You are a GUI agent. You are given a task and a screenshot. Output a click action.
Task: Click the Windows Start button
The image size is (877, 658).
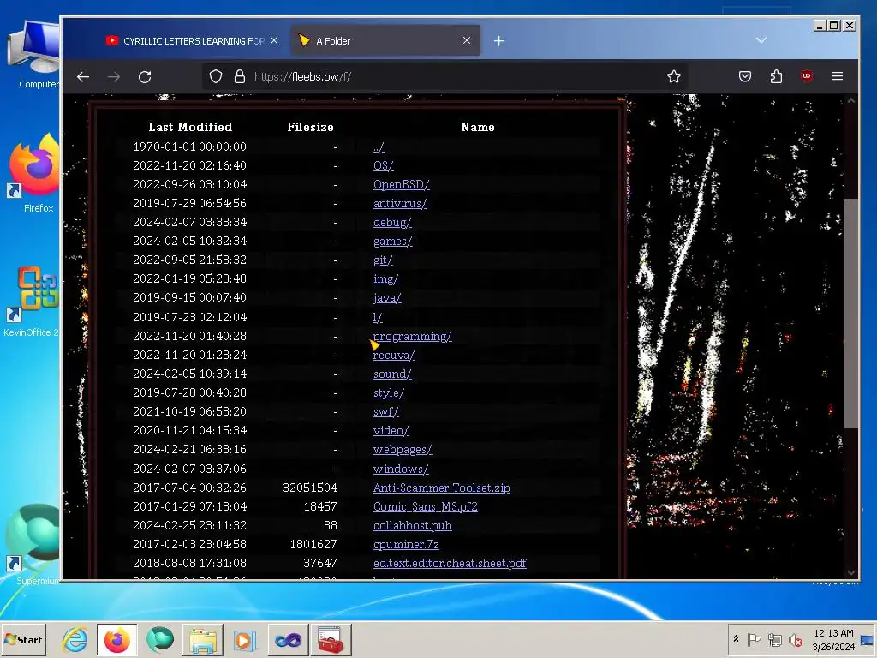click(x=23, y=639)
